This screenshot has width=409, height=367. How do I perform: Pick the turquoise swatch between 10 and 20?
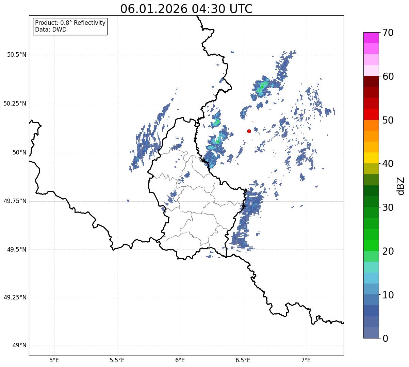(371, 267)
